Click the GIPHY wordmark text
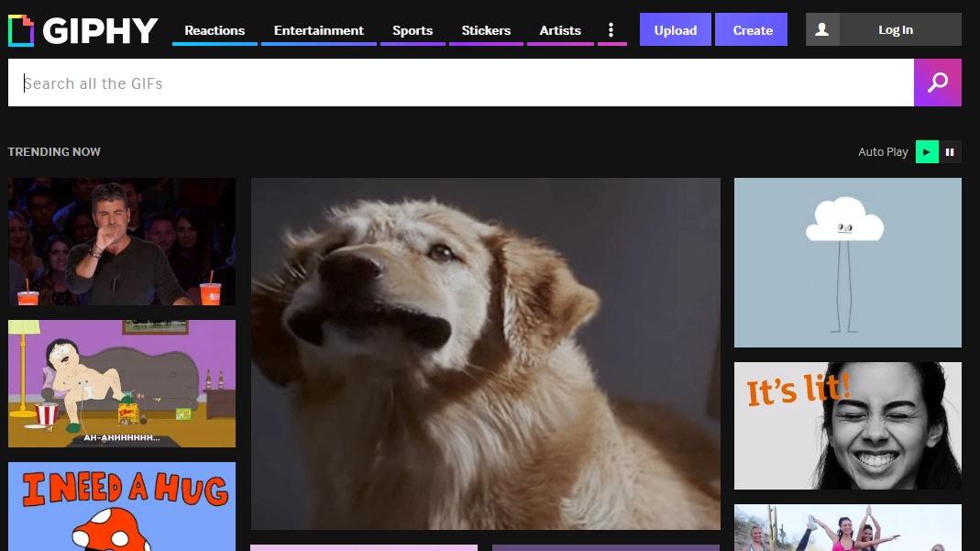980x551 pixels. point(101,30)
